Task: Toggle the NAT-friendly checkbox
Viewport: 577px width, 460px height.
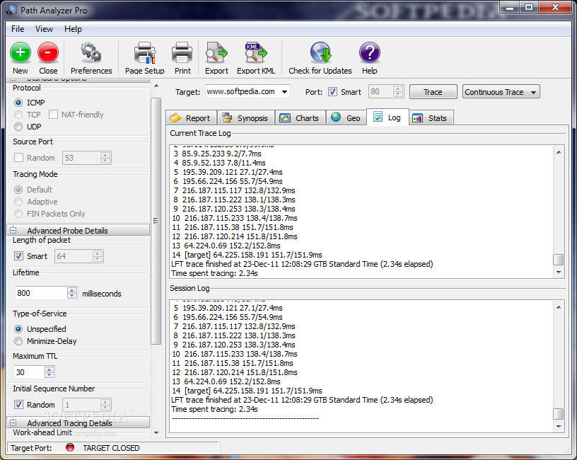Action: 53,115
